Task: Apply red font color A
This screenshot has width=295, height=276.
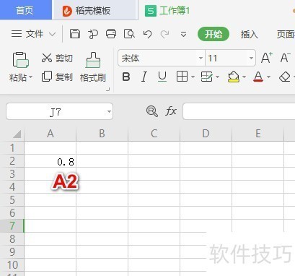Action: pyautogui.click(x=258, y=77)
